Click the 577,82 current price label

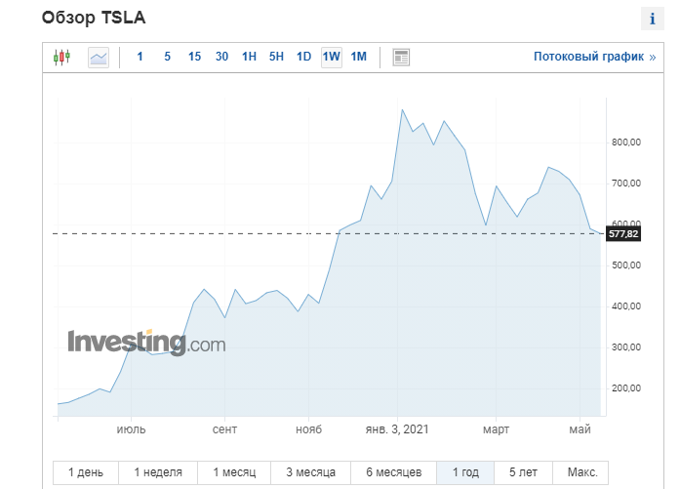[x=622, y=234]
